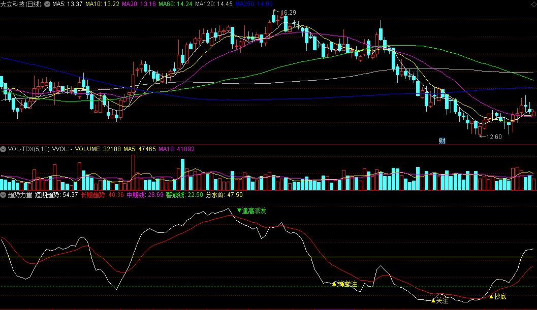Click the volume MA10: 41892 readout
Viewport: 537px width, 310px height.
click(x=177, y=149)
